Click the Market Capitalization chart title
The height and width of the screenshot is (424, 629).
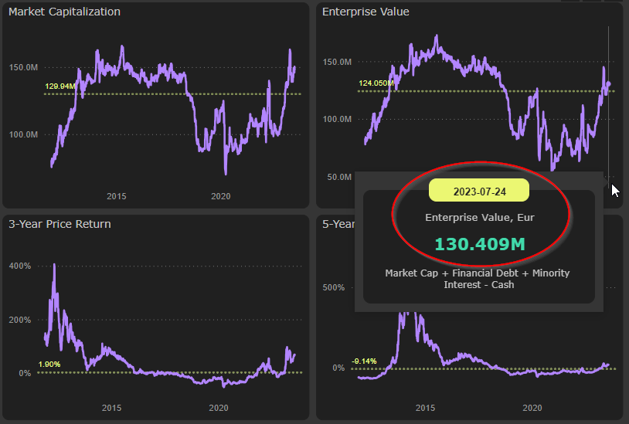[x=63, y=12]
